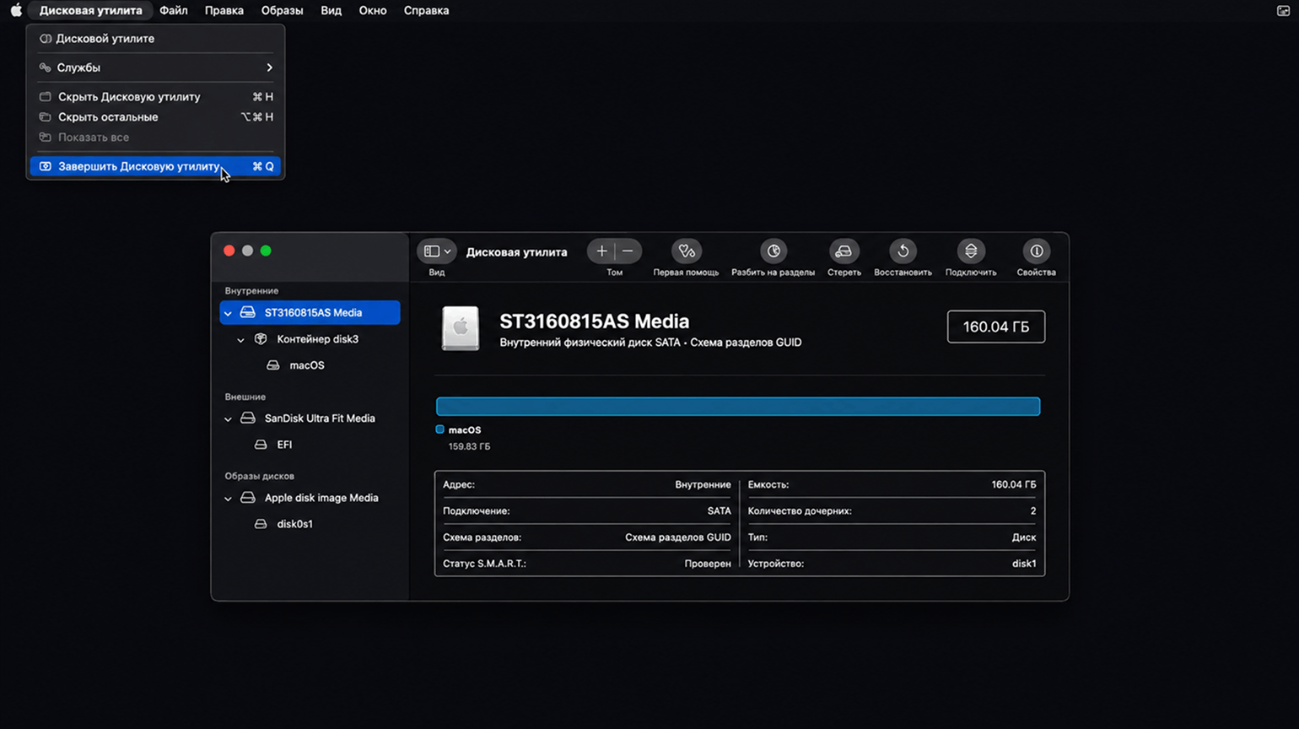Open Control Center icon in menu bar
The height and width of the screenshot is (729, 1299).
tap(1283, 10)
